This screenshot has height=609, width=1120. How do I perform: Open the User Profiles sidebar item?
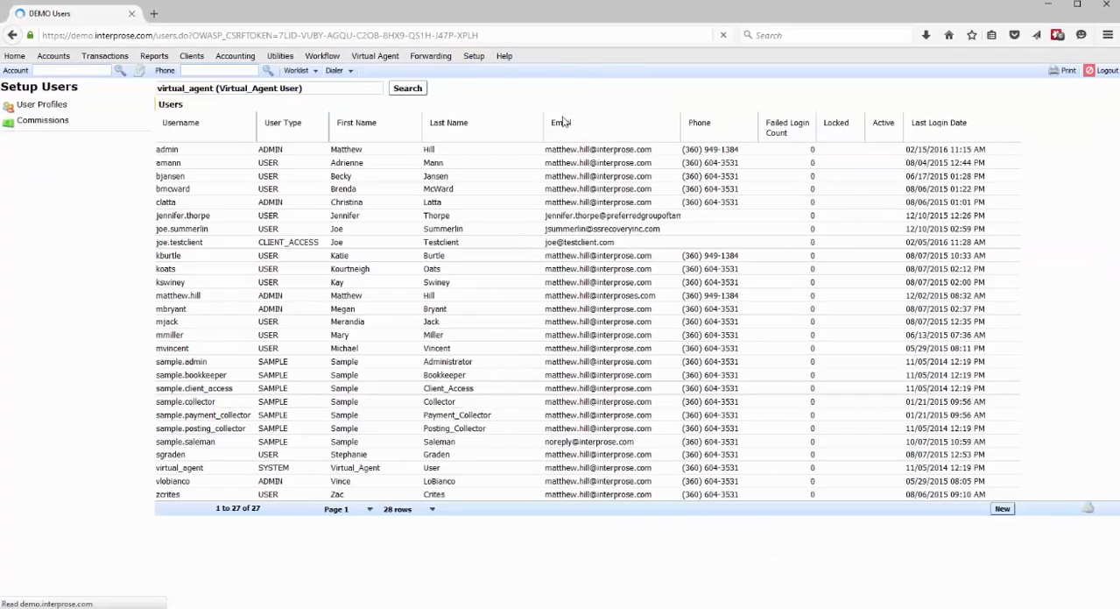tap(41, 105)
